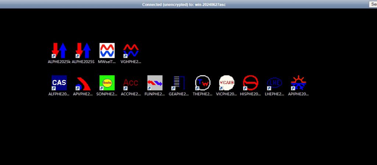Open the GEAPHE2 shortcut icon

point(179,83)
